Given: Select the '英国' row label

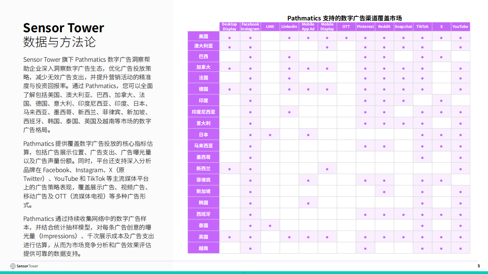Looking at the screenshot, I should pos(203,237).
